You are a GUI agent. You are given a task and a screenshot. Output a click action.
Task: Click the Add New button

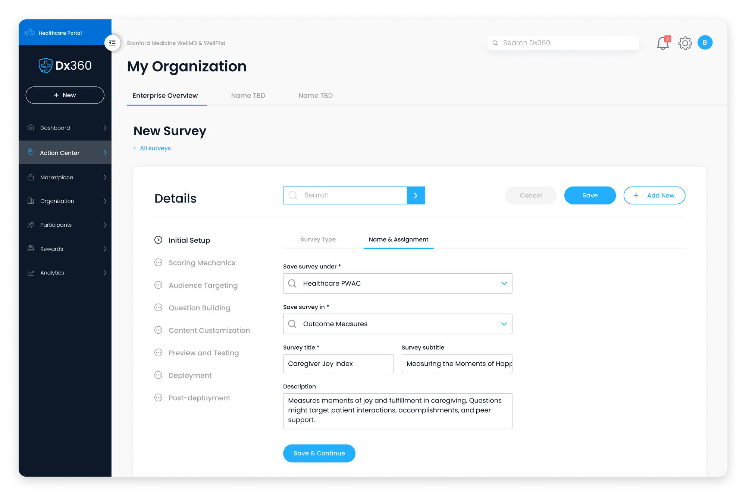[654, 195]
